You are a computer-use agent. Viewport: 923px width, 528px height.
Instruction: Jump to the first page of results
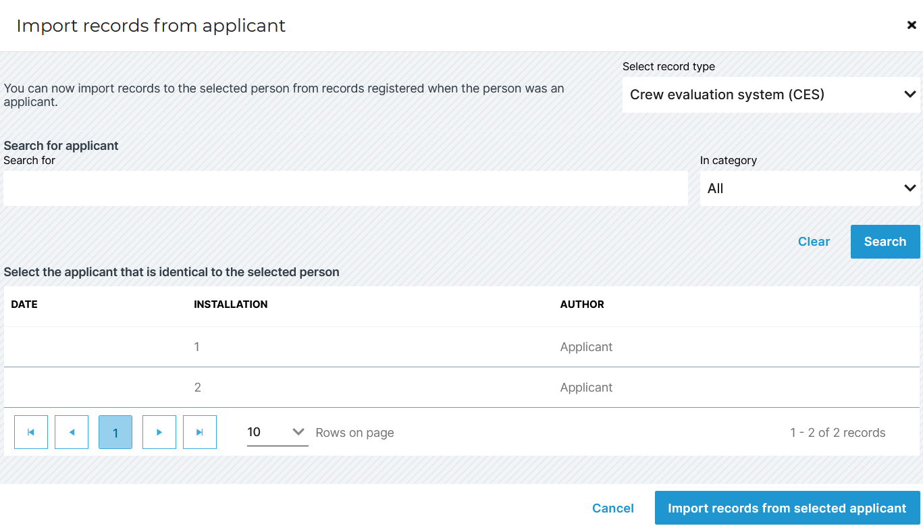30,432
